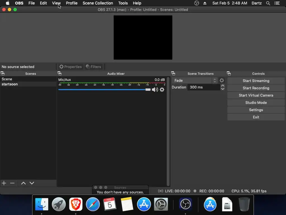Toggle Studio Mode button
The width and height of the screenshot is (286, 215).
click(256, 103)
